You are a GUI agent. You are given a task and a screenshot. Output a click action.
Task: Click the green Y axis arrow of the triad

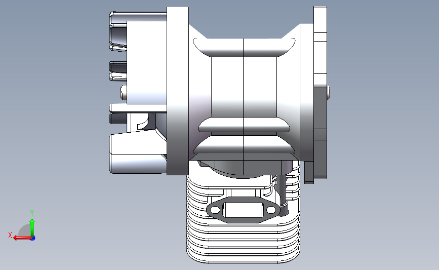click(x=32, y=228)
